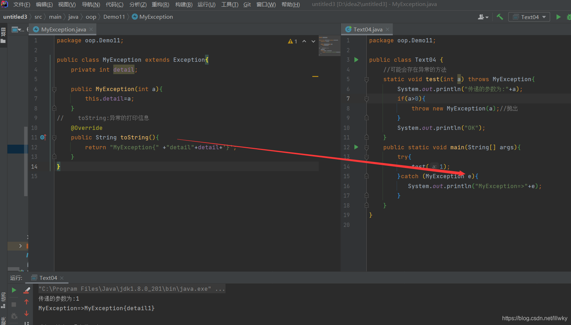
Task: Open the 文件(F) menu
Action: tap(22, 4)
